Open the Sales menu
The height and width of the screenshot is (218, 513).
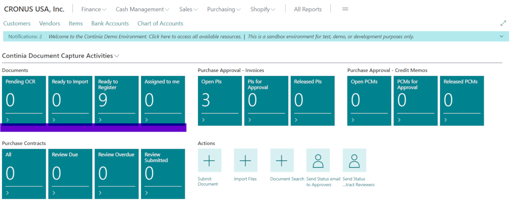tap(189, 9)
